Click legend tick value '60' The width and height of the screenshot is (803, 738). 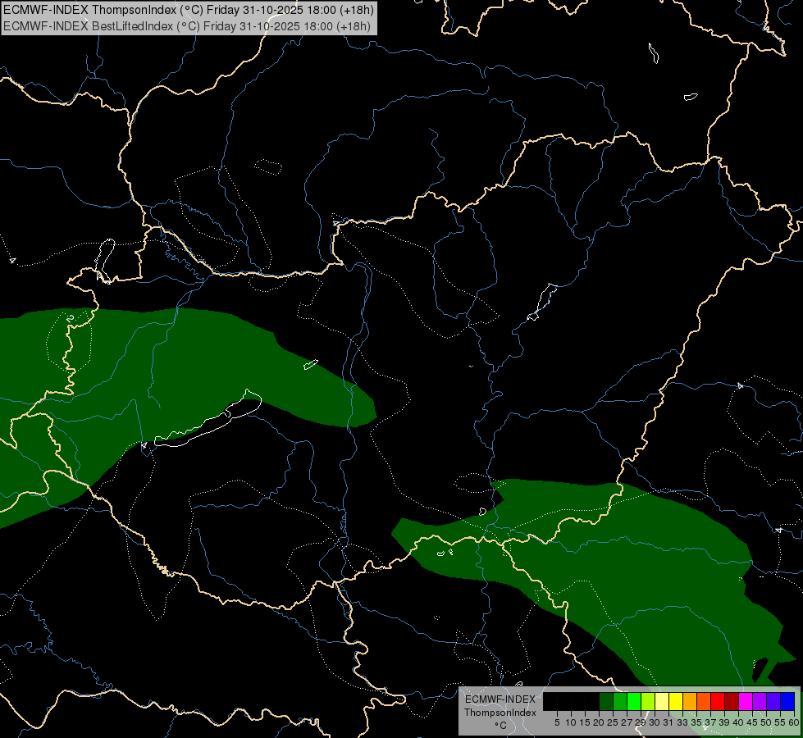click(x=794, y=722)
